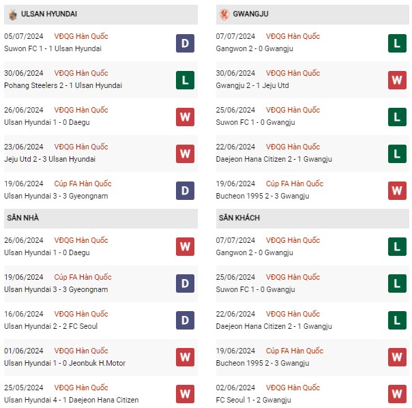Open the ULSAN HYUNDAI team header
Viewport: 412px width, 408px height.
[x=101, y=14]
